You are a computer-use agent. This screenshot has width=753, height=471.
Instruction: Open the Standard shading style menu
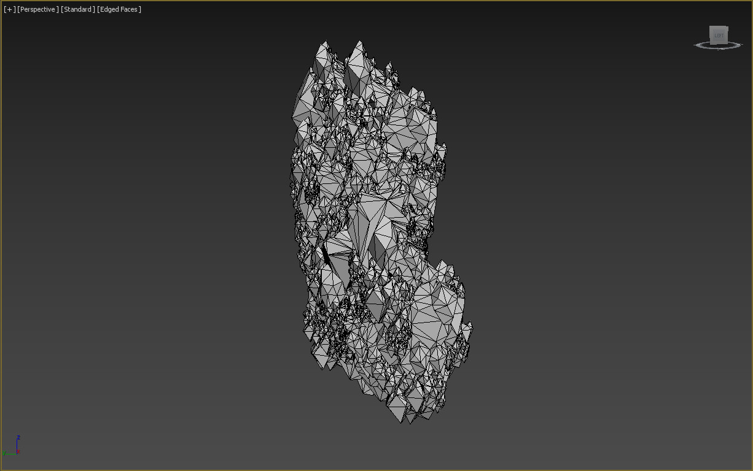[x=77, y=9]
